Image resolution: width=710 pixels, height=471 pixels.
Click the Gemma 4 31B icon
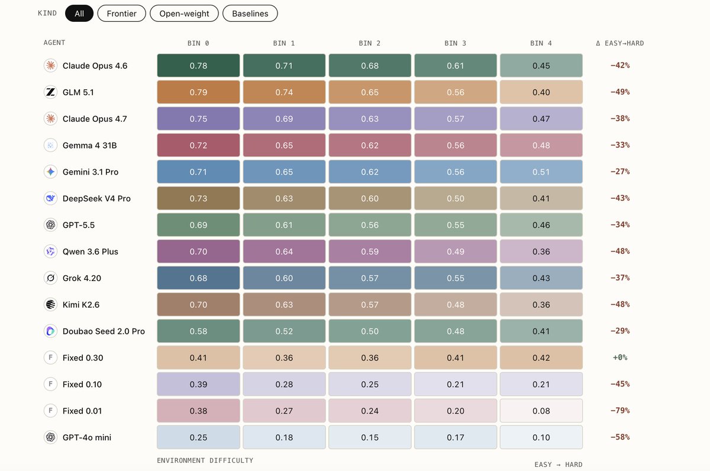tap(50, 146)
